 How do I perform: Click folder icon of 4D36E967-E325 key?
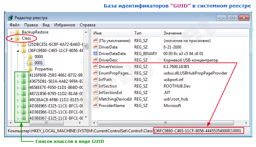(24, 118)
